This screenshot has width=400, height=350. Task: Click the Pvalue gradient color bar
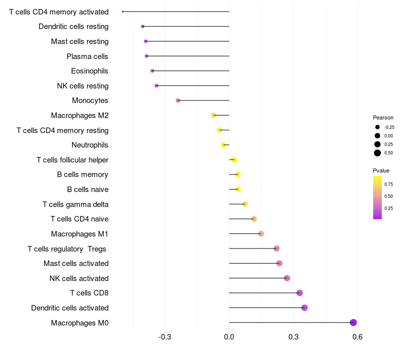coord(377,197)
